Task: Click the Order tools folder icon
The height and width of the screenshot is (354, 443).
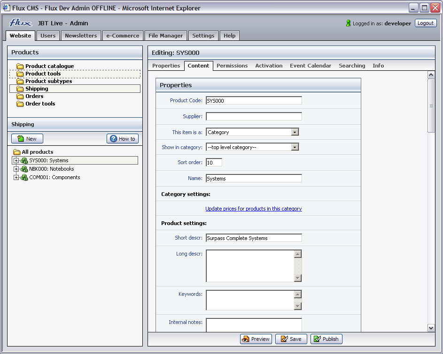Action: coord(20,104)
